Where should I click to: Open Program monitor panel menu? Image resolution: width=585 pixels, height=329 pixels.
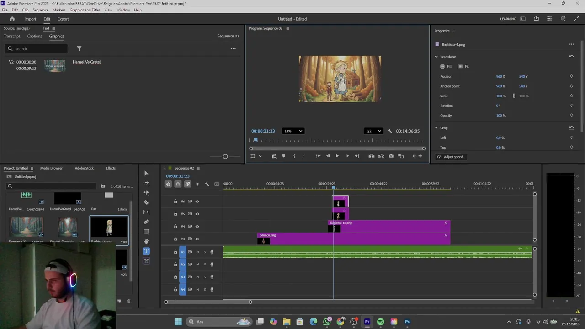point(287,28)
